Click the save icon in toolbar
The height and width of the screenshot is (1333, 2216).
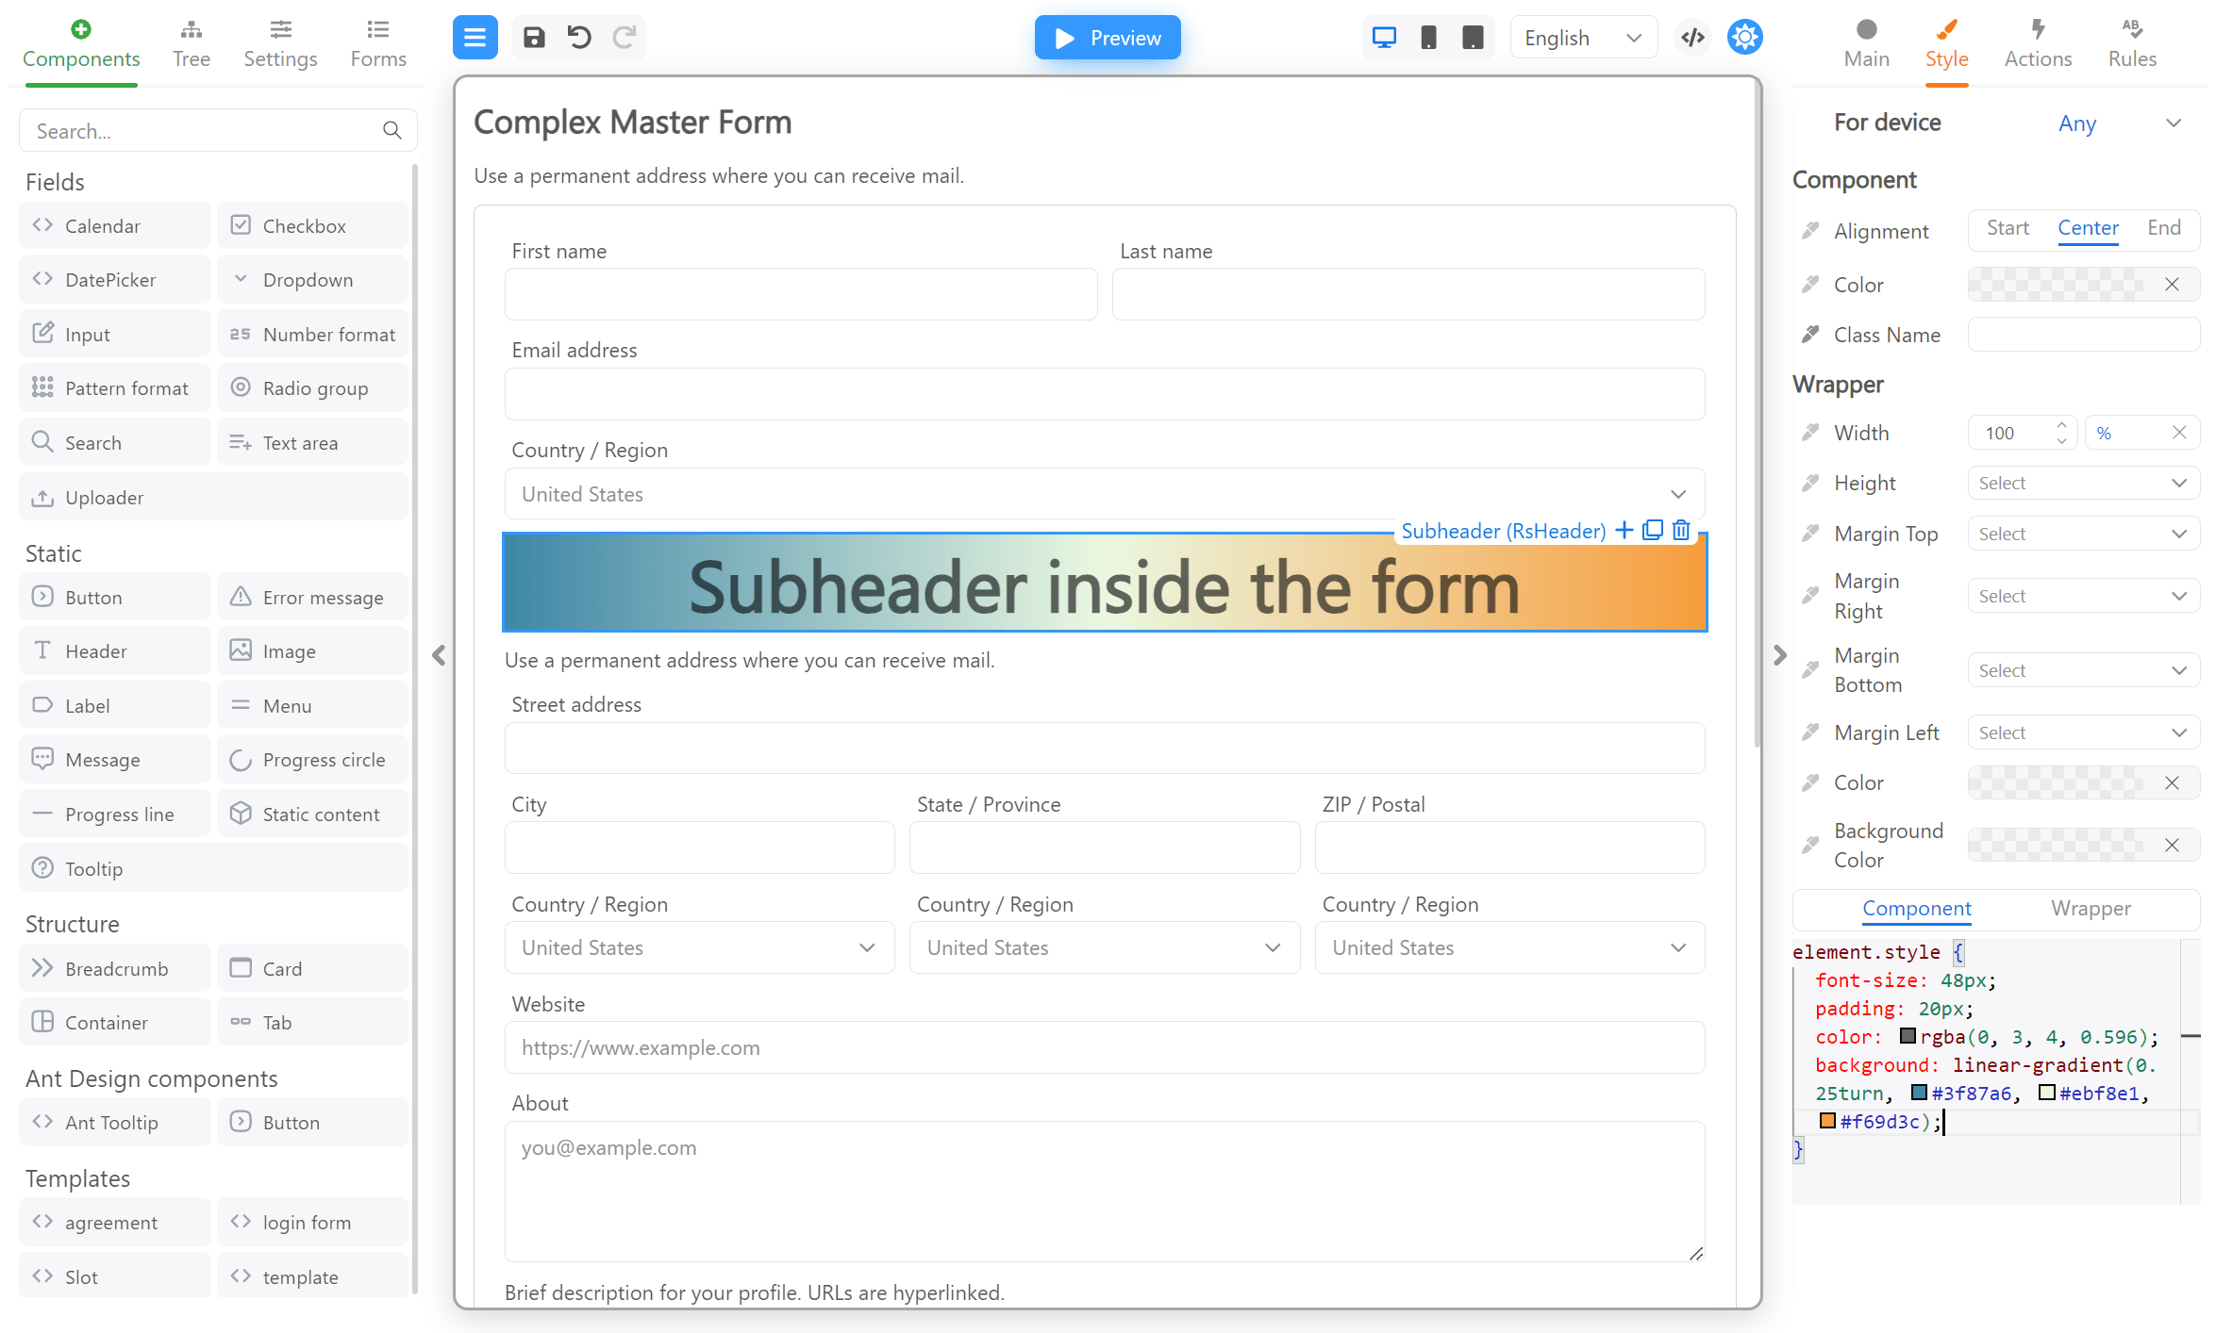[534, 38]
